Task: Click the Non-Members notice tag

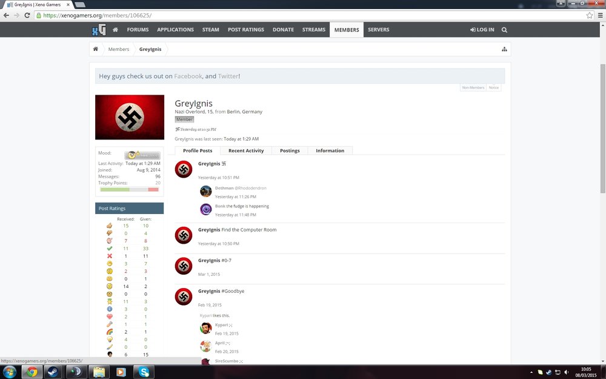Action: (x=473, y=88)
